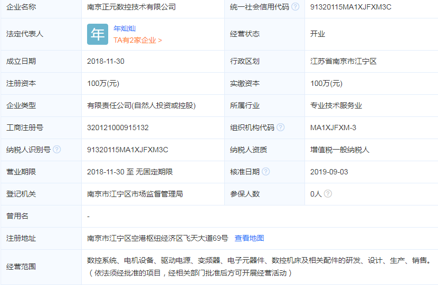Select business scope paragraph starting 数控系统

(x=260, y=267)
